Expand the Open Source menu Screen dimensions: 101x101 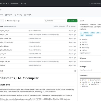click(4, 3)
